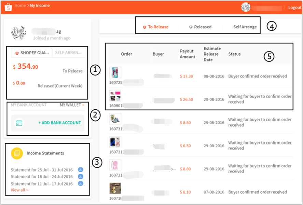Click the profile avatar in the top bar
Screen dimensions: 303x205
pos(245,7)
